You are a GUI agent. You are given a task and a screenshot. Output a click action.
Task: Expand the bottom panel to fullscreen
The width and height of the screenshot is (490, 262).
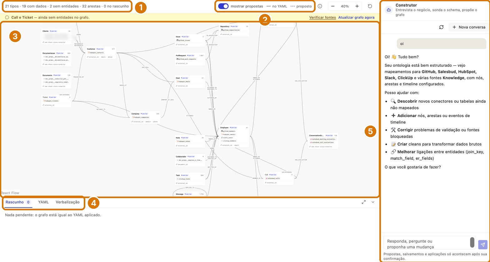[364, 202]
